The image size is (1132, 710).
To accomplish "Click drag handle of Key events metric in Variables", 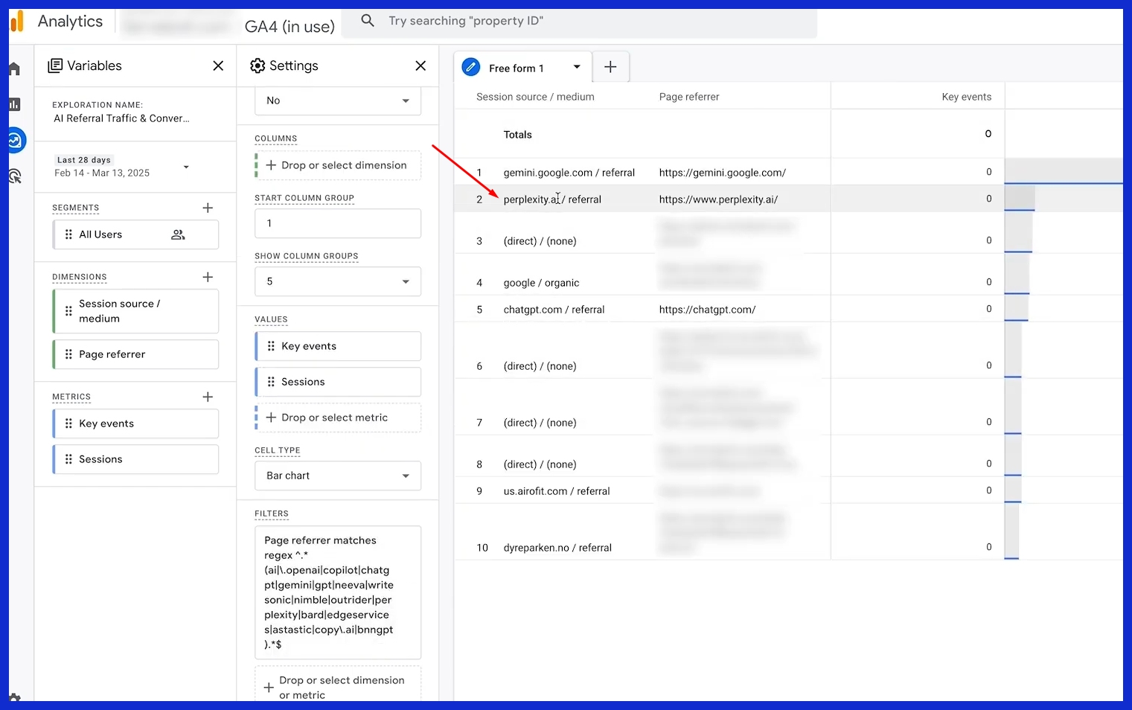I will coord(68,423).
